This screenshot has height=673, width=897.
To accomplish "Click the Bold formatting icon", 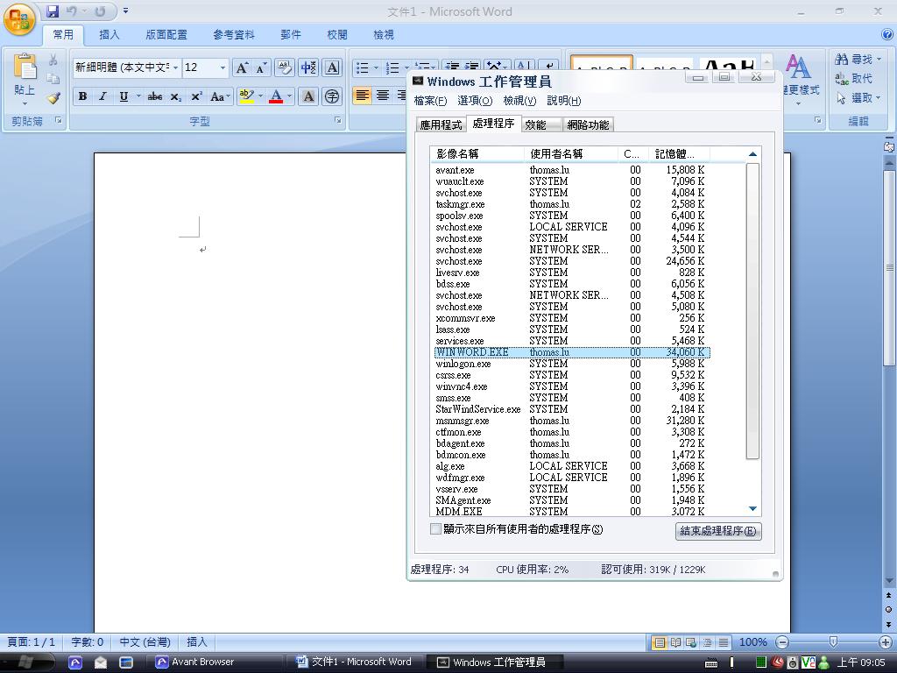I will click(x=82, y=96).
